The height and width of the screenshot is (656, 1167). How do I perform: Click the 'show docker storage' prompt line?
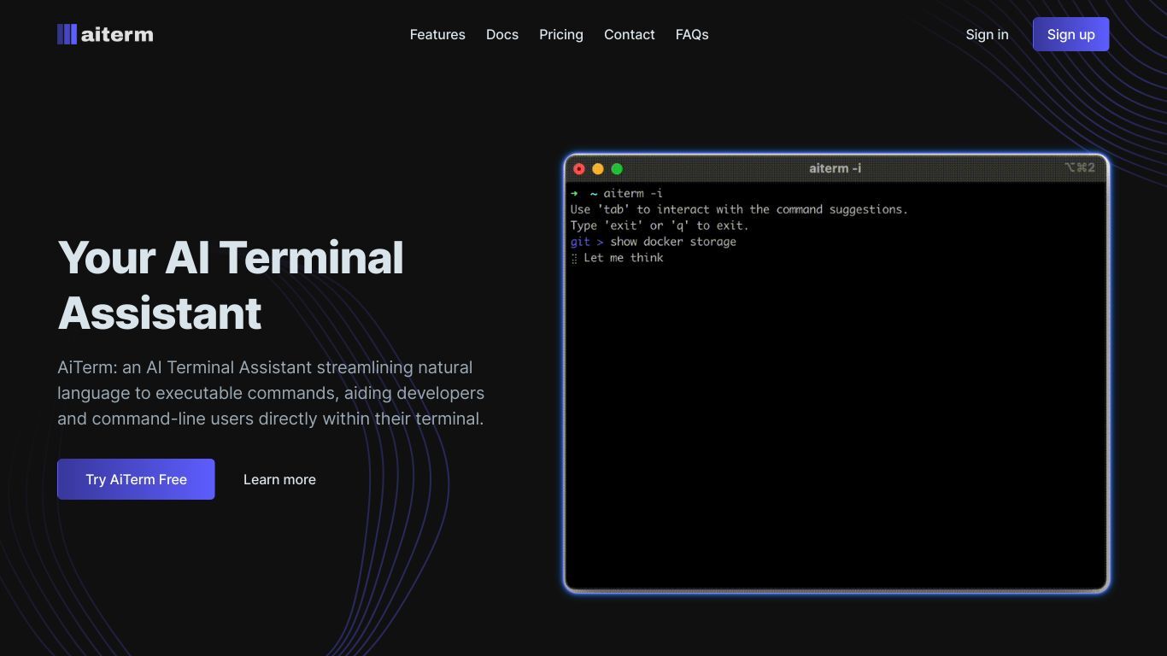tap(654, 242)
